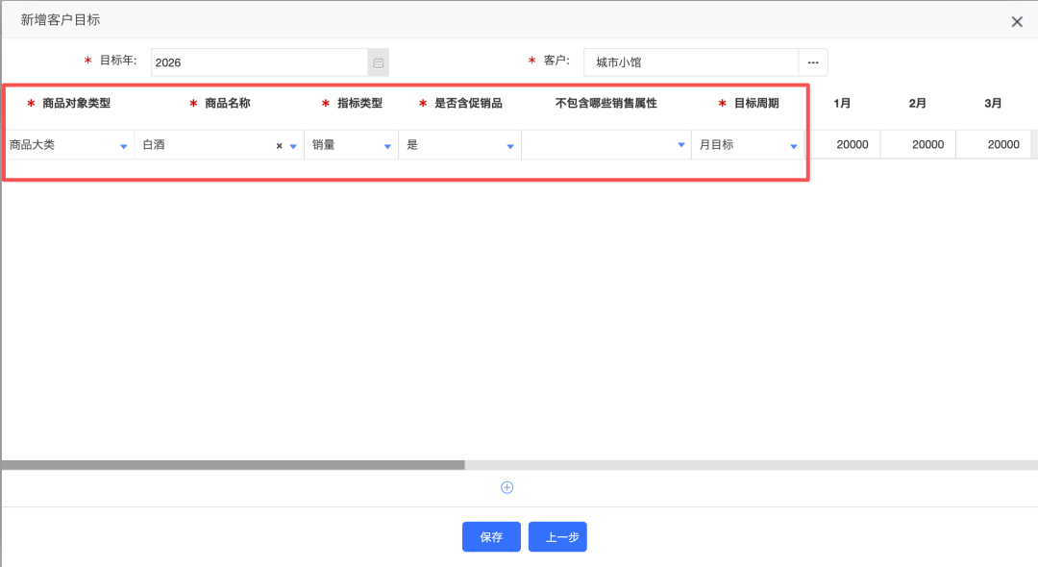Open the 是否含促销品 dropdown showing 是
Screen dimensions: 1038x567
pyautogui.click(x=509, y=144)
